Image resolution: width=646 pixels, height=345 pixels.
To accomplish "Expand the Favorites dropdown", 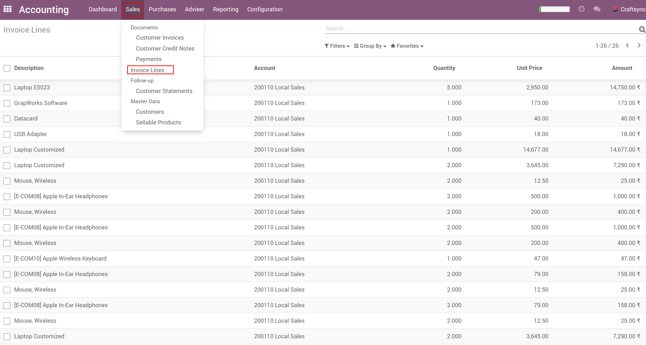I will click(407, 46).
